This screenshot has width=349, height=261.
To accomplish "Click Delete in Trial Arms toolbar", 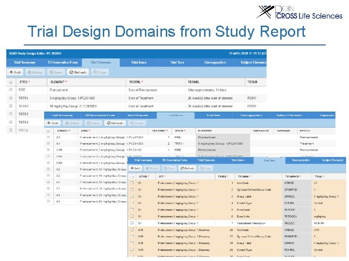I will [73, 123].
